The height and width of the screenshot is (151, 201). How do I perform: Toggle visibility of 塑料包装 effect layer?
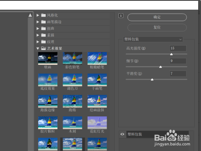(122, 134)
